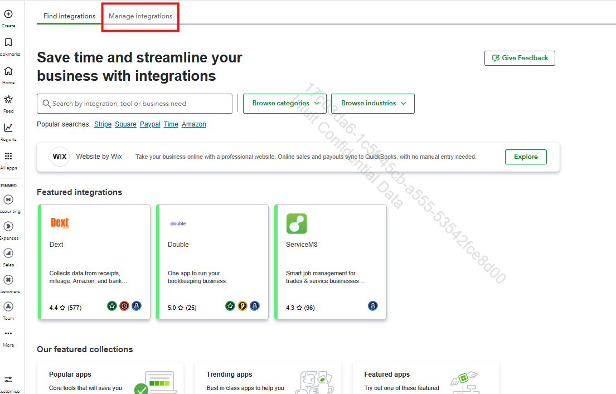Open pinned Expenses icon
The height and width of the screenshot is (394, 616).
click(x=8, y=226)
